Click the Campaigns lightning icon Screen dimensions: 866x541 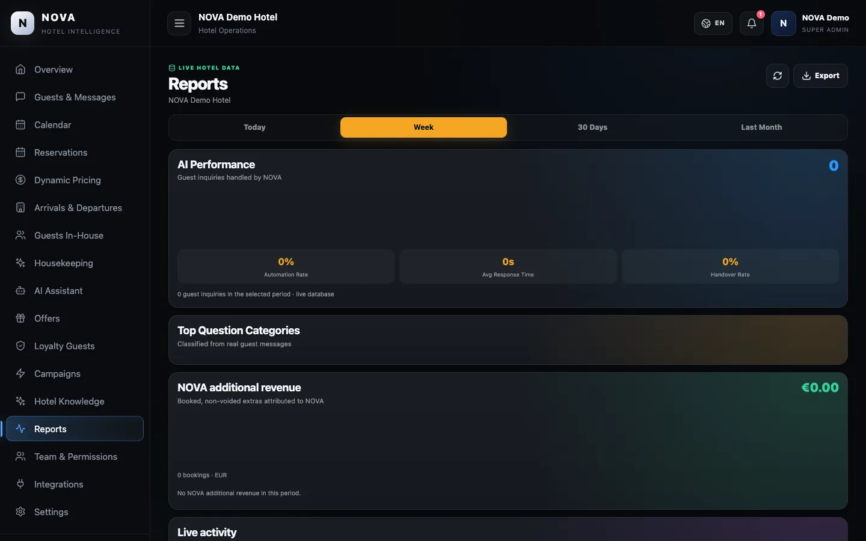tap(20, 373)
